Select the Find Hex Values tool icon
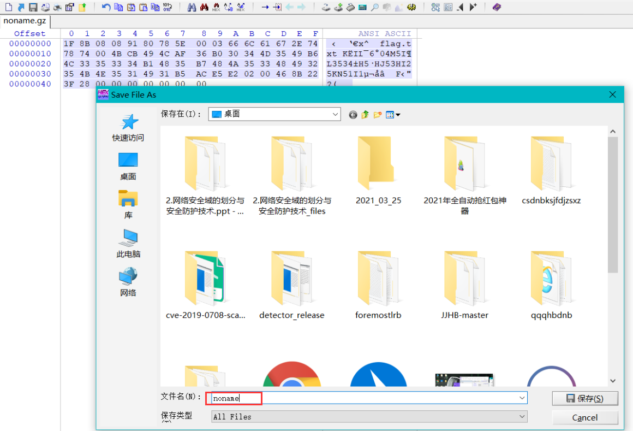 tap(216, 7)
